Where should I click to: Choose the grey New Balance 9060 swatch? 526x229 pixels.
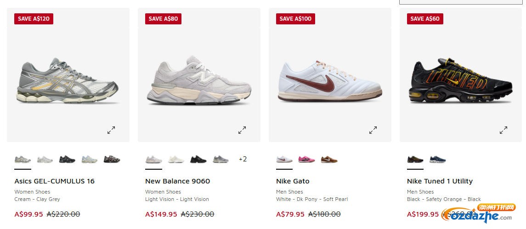pos(221,159)
